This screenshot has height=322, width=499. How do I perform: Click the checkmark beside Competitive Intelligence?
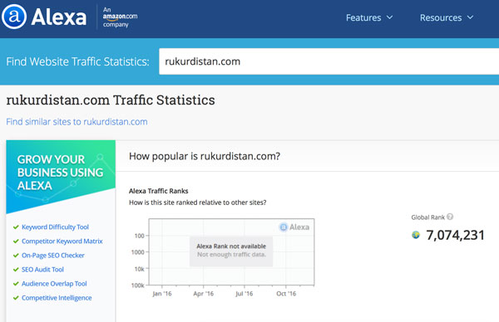pyautogui.click(x=16, y=298)
